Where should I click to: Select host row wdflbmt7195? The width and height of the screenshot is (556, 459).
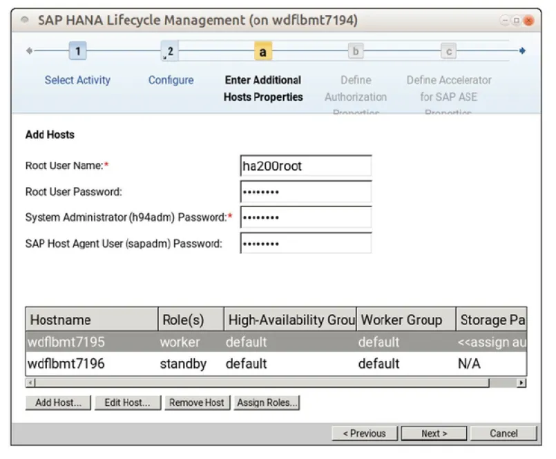click(x=276, y=342)
